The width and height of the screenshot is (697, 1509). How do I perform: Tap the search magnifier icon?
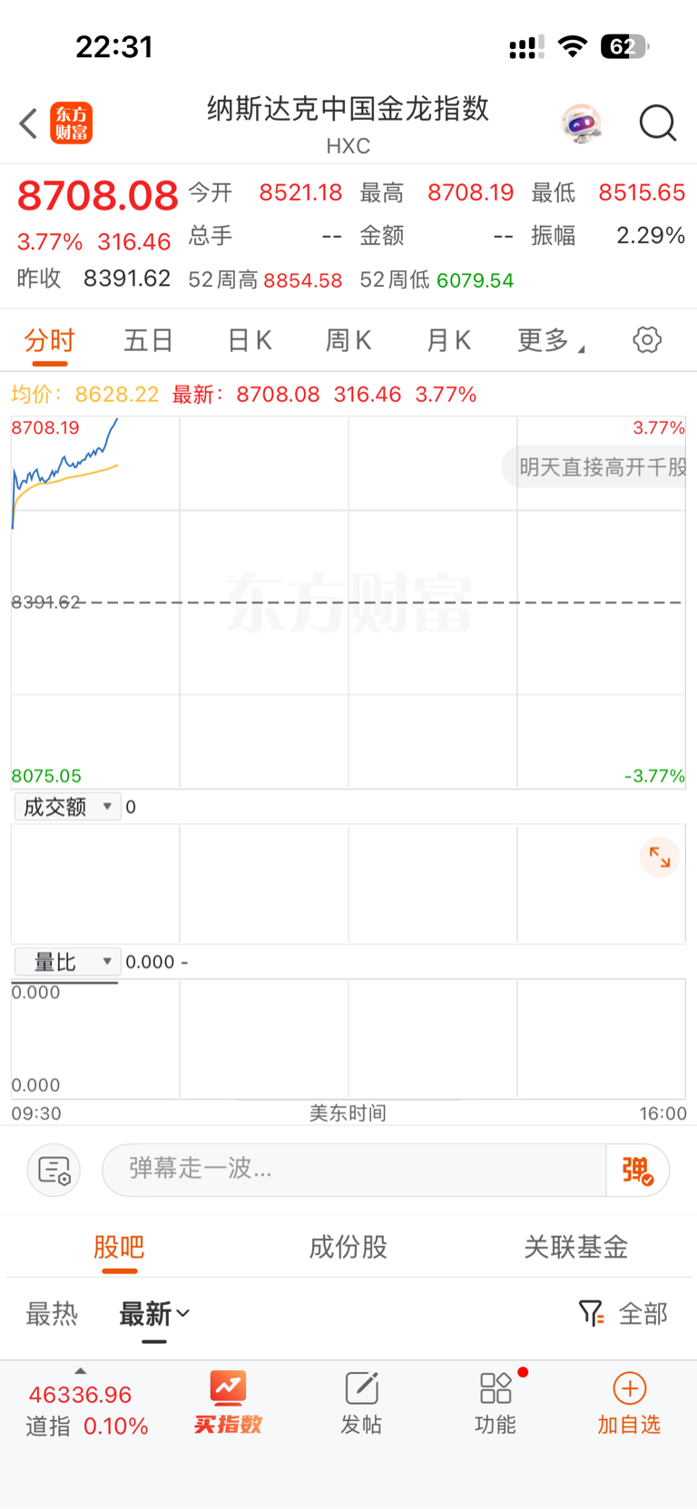point(658,123)
